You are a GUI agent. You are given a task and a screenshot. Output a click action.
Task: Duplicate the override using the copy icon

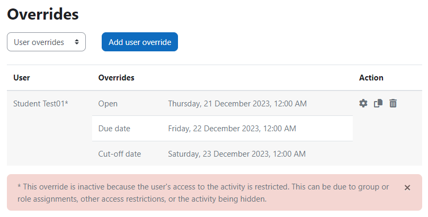(x=378, y=103)
